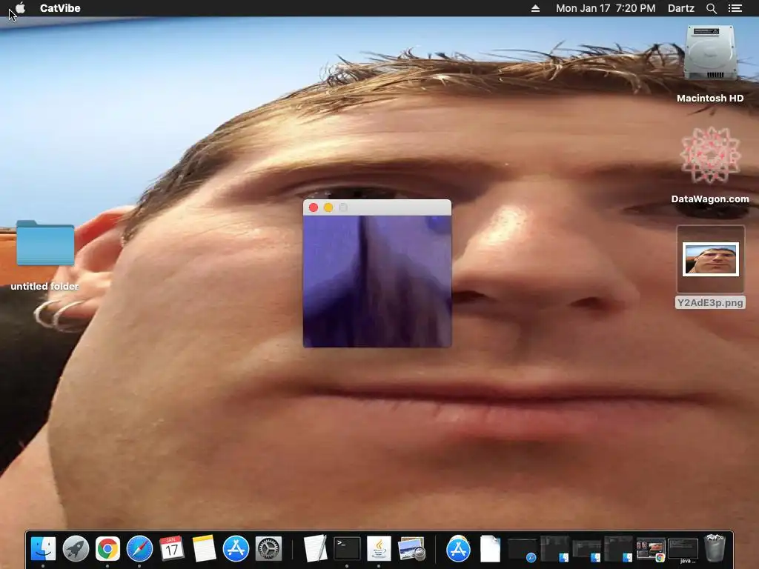
Task: Click the Macintosh HD label text
Action: pyautogui.click(x=710, y=99)
